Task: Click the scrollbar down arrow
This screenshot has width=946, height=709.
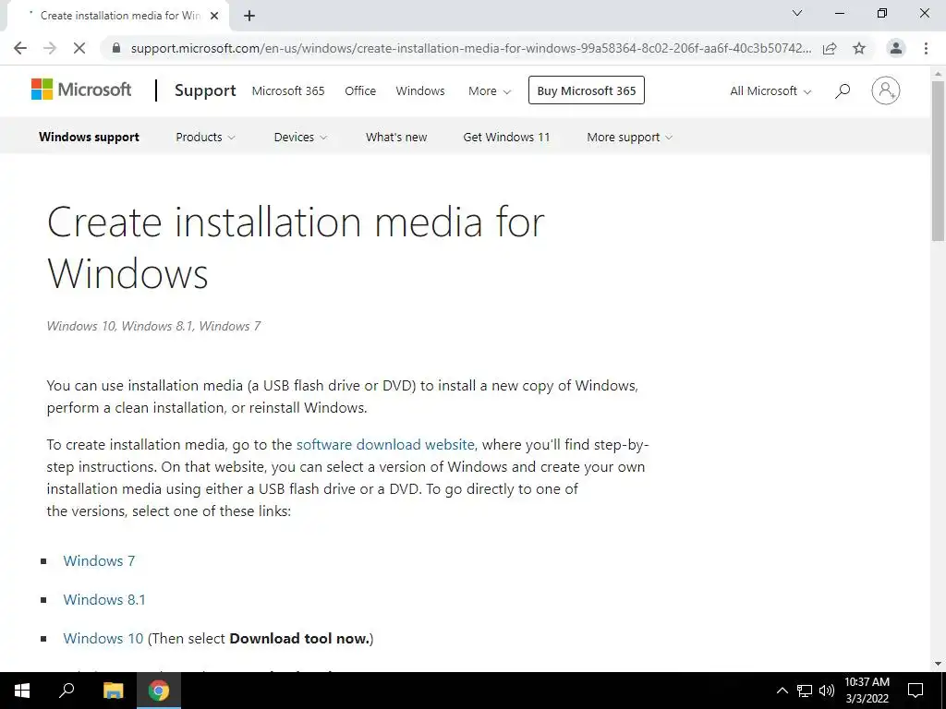Action: (x=938, y=664)
